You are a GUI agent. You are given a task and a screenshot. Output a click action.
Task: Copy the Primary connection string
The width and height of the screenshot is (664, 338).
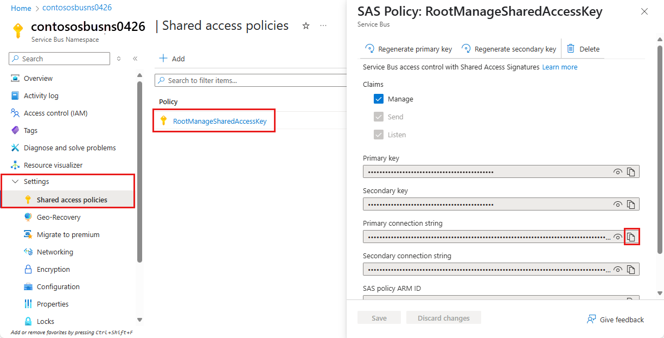pos(631,237)
